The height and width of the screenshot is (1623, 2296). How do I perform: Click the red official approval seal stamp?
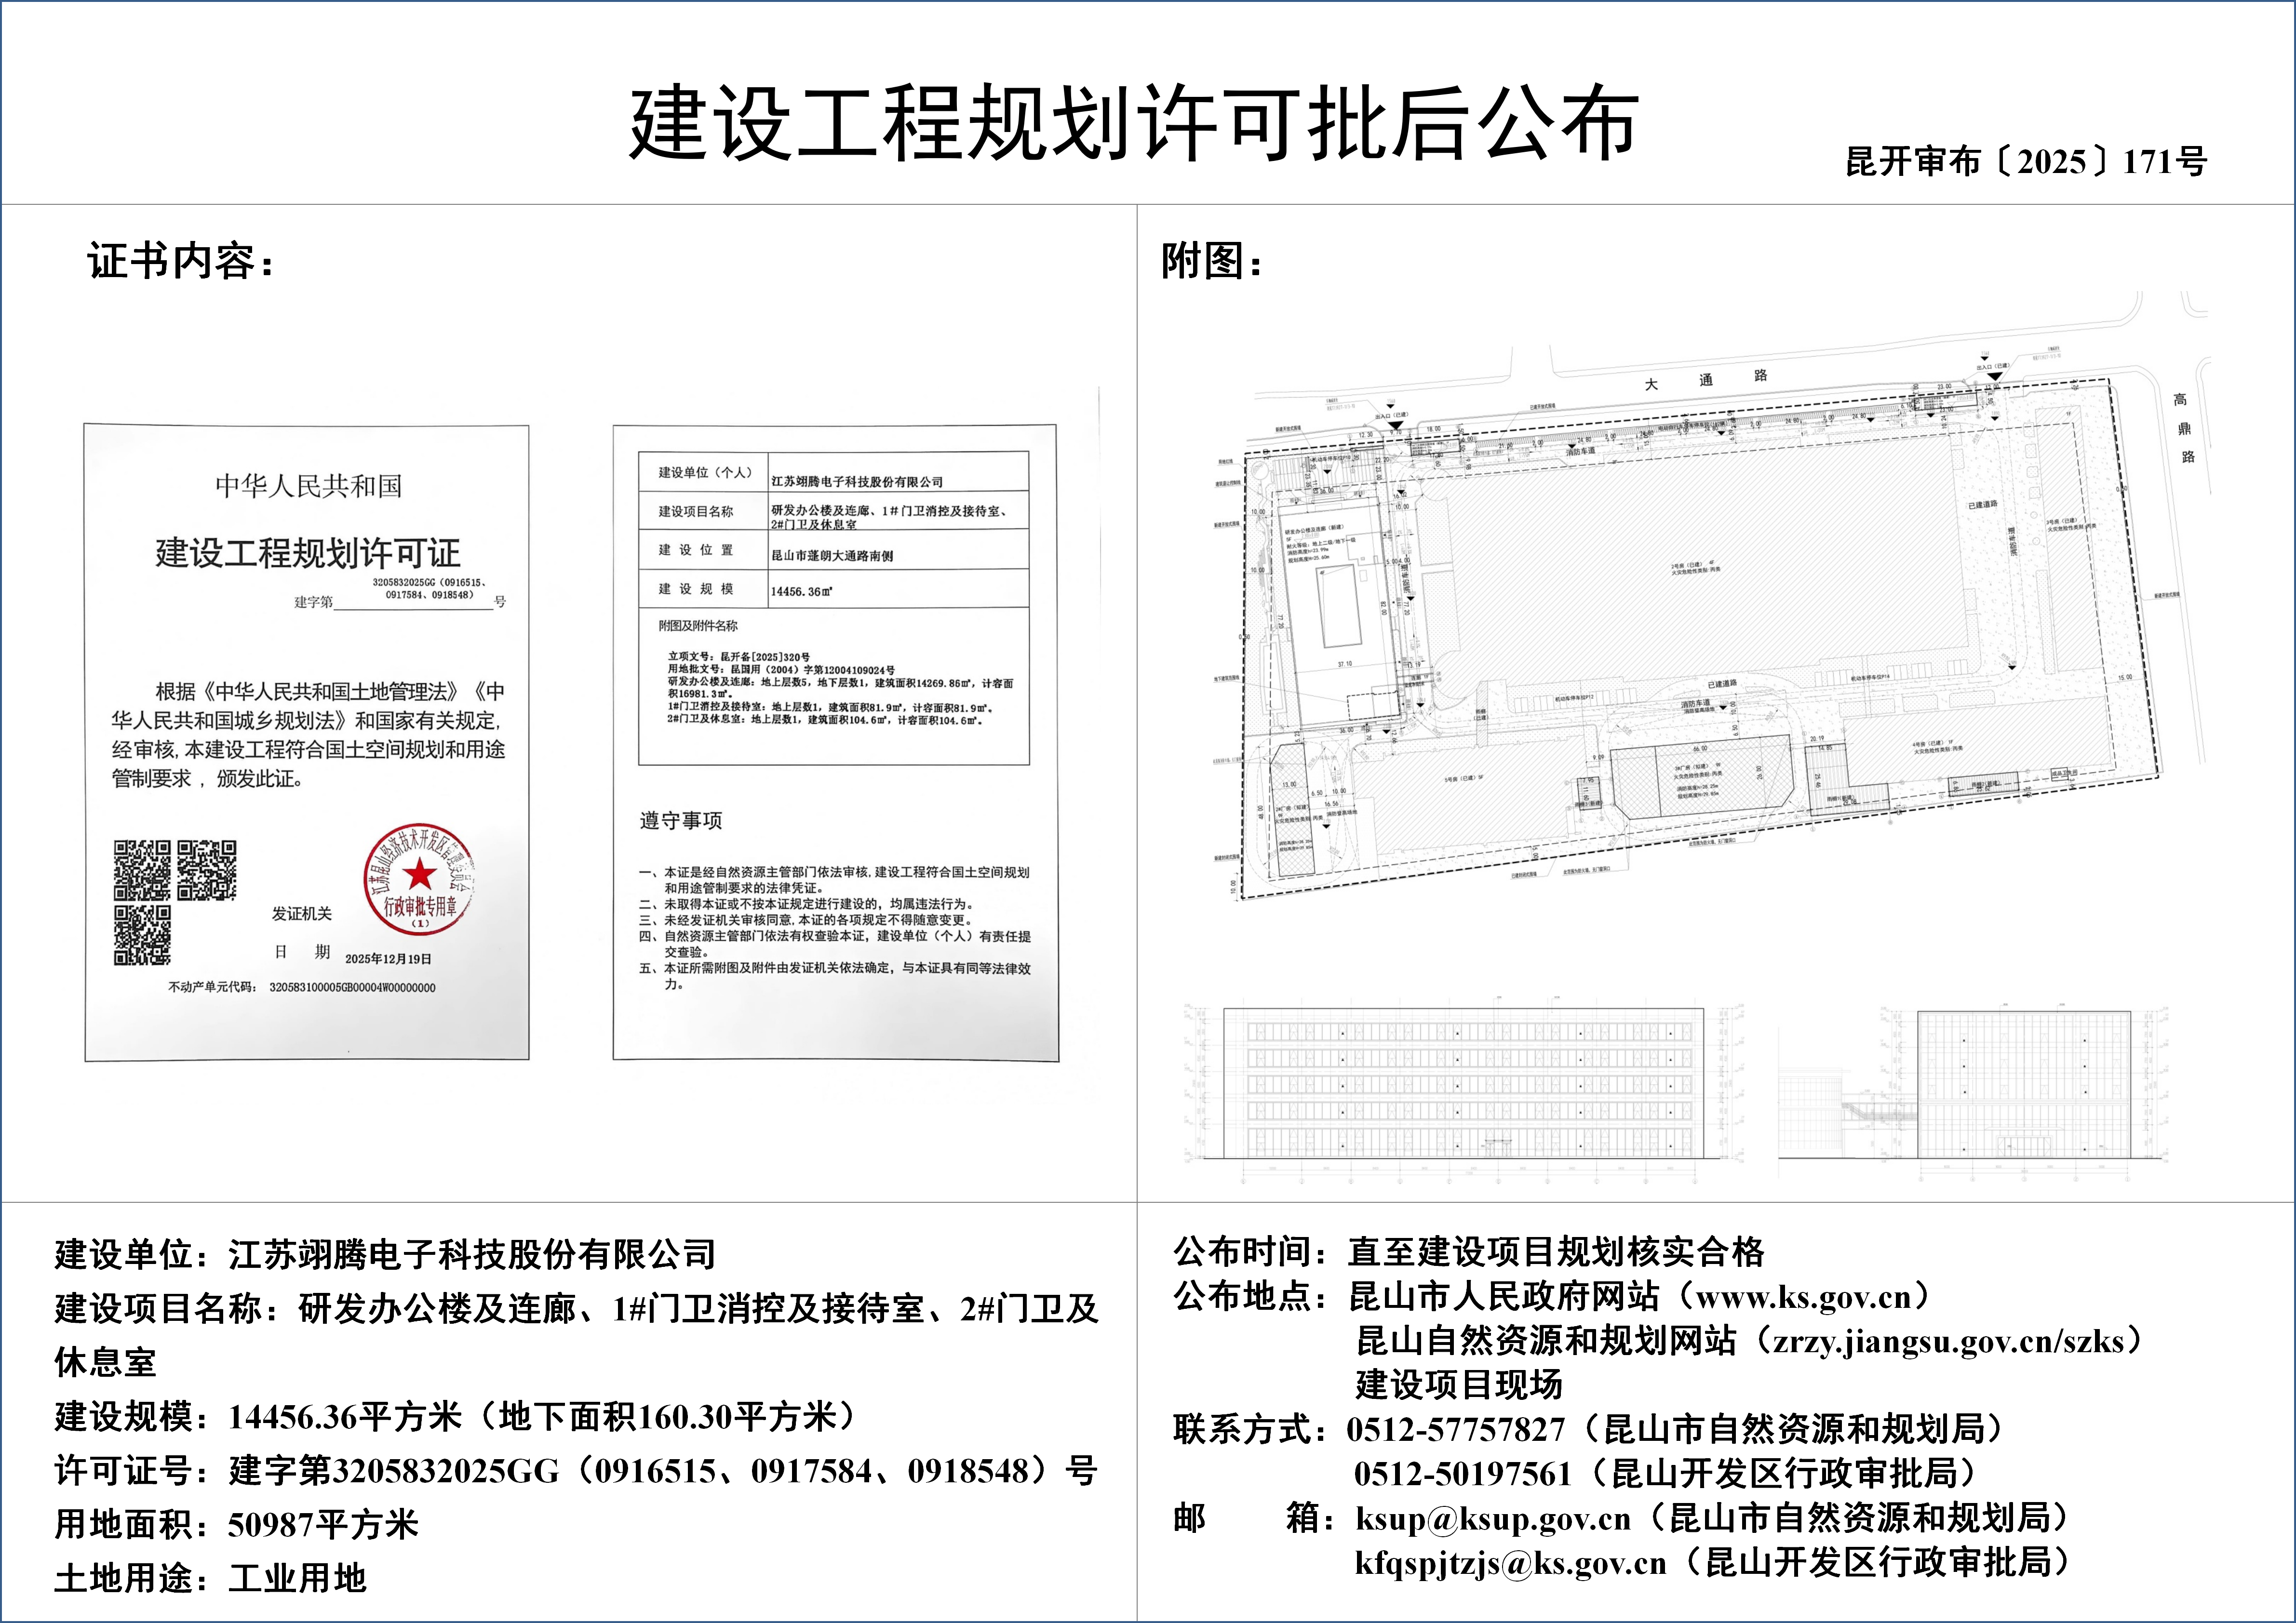(420, 880)
